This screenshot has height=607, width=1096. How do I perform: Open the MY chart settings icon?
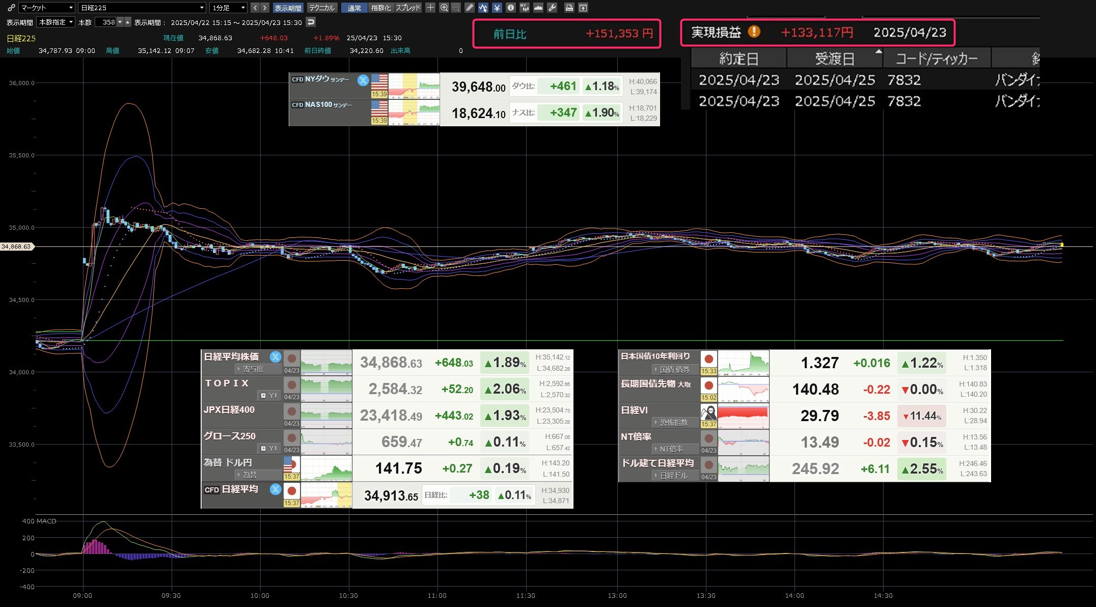pos(524,8)
